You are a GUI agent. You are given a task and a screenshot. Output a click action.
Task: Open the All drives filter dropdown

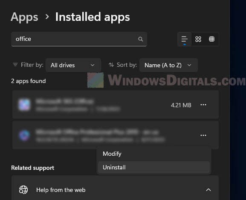point(73,65)
